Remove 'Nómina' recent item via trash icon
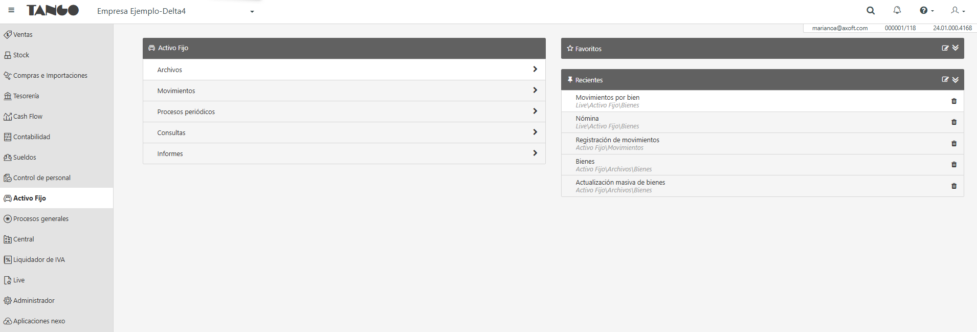The height and width of the screenshot is (332, 977). point(954,122)
